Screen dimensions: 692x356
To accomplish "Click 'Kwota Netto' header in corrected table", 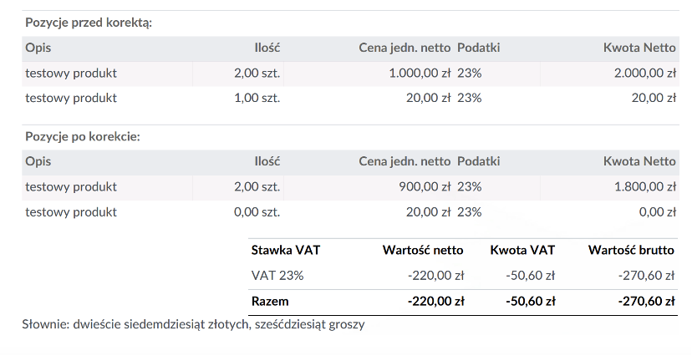I will pyautogui.click(x=639, y=161).
